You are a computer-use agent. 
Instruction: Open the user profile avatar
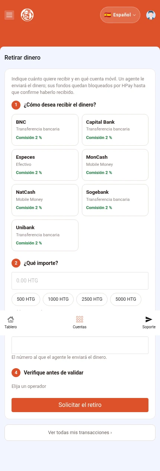click(151, 15)
